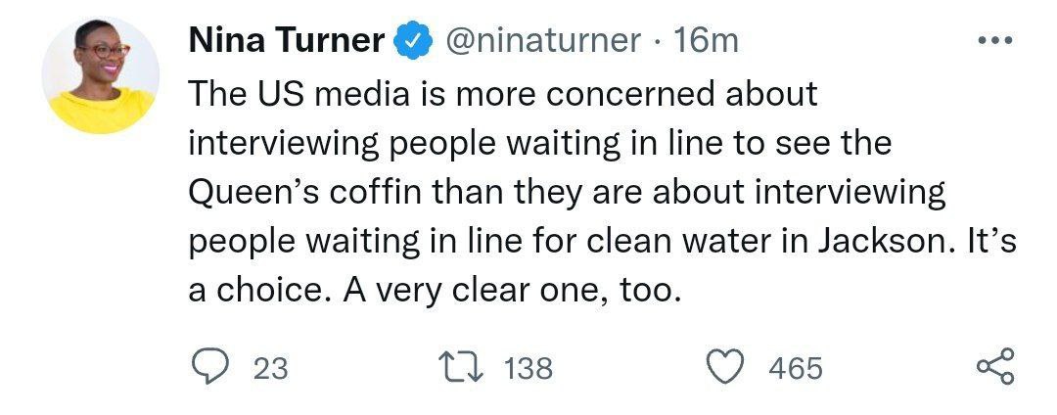Click the last line 'a choice. A very clear one, too.'
Screen dimensions: 1057x415
(432, 292)
